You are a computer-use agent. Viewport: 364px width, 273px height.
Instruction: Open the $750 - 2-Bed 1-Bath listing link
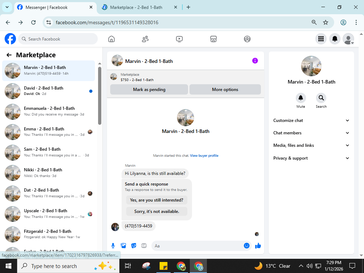click(x=137, y=80)
